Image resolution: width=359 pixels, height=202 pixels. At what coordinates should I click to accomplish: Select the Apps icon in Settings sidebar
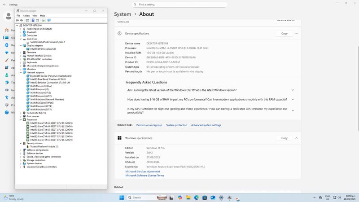pyautogui.click(x=7, y=68)
